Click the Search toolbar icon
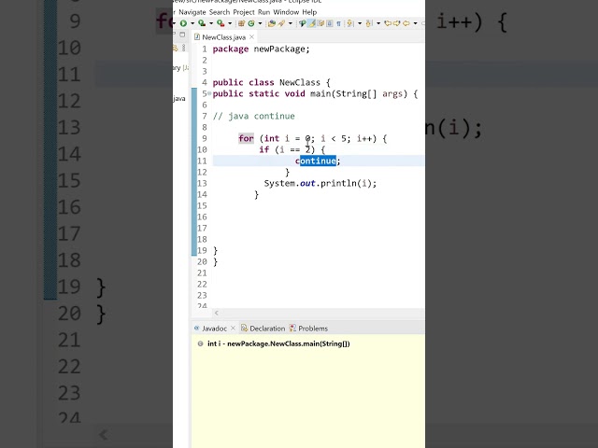This screenshot has height=448, width=598. (x=281, y=23)
